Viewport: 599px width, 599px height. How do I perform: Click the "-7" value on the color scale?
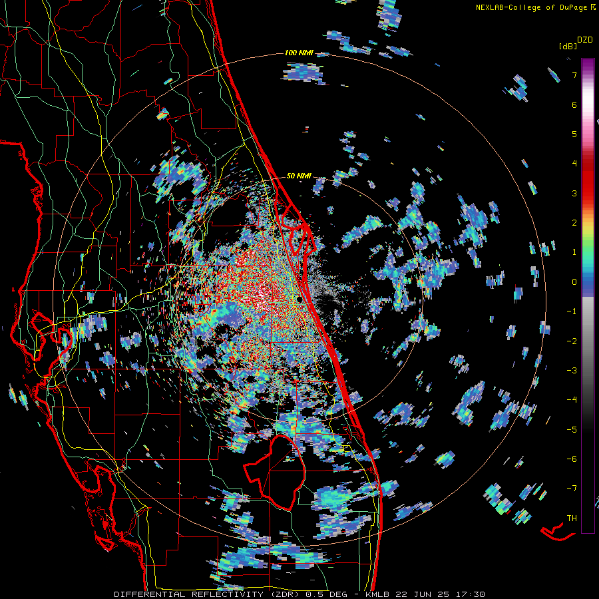(572, 489)
